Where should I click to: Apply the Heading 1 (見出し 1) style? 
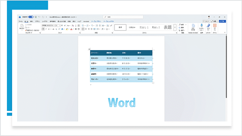(144, 27)
